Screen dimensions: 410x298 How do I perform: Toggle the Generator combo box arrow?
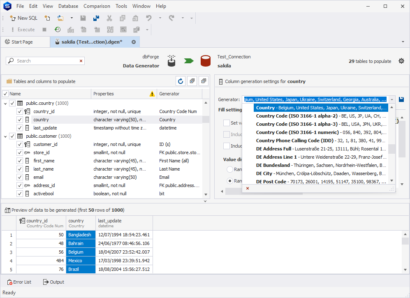tap(391, 99)
